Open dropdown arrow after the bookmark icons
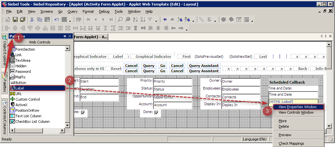Screen dimensions: 335x147 click(193, 21)
